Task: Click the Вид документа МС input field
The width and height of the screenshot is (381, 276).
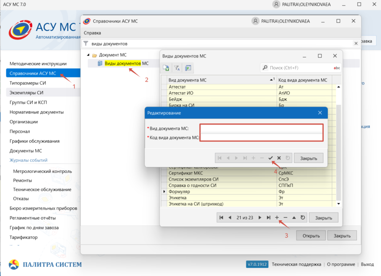Action: click(262, 128)
